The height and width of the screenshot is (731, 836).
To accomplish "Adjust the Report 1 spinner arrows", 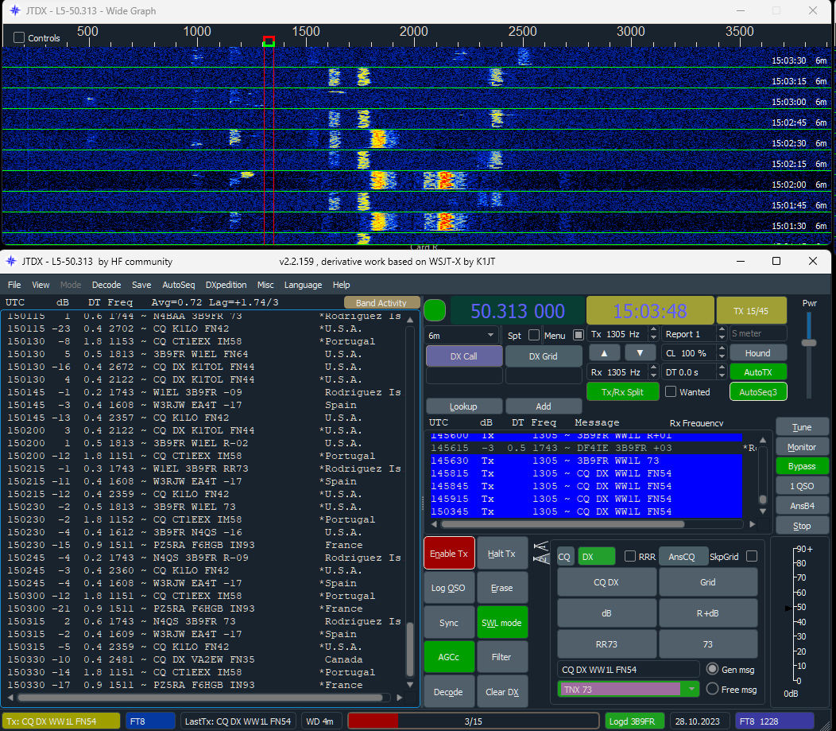I will tap(722, 334).
